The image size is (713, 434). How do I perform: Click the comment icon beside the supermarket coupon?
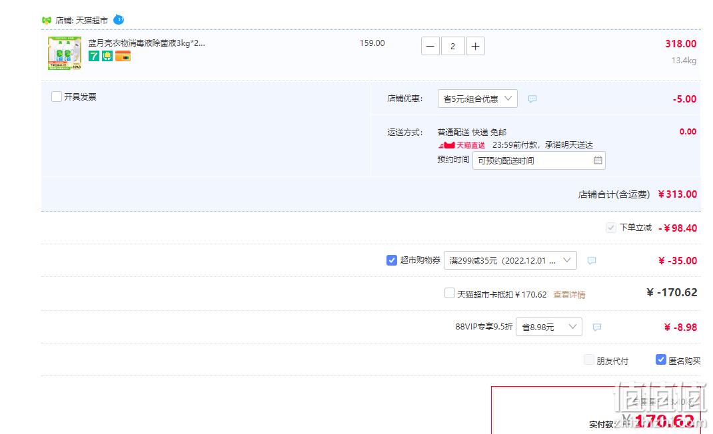tap(591, 260)
